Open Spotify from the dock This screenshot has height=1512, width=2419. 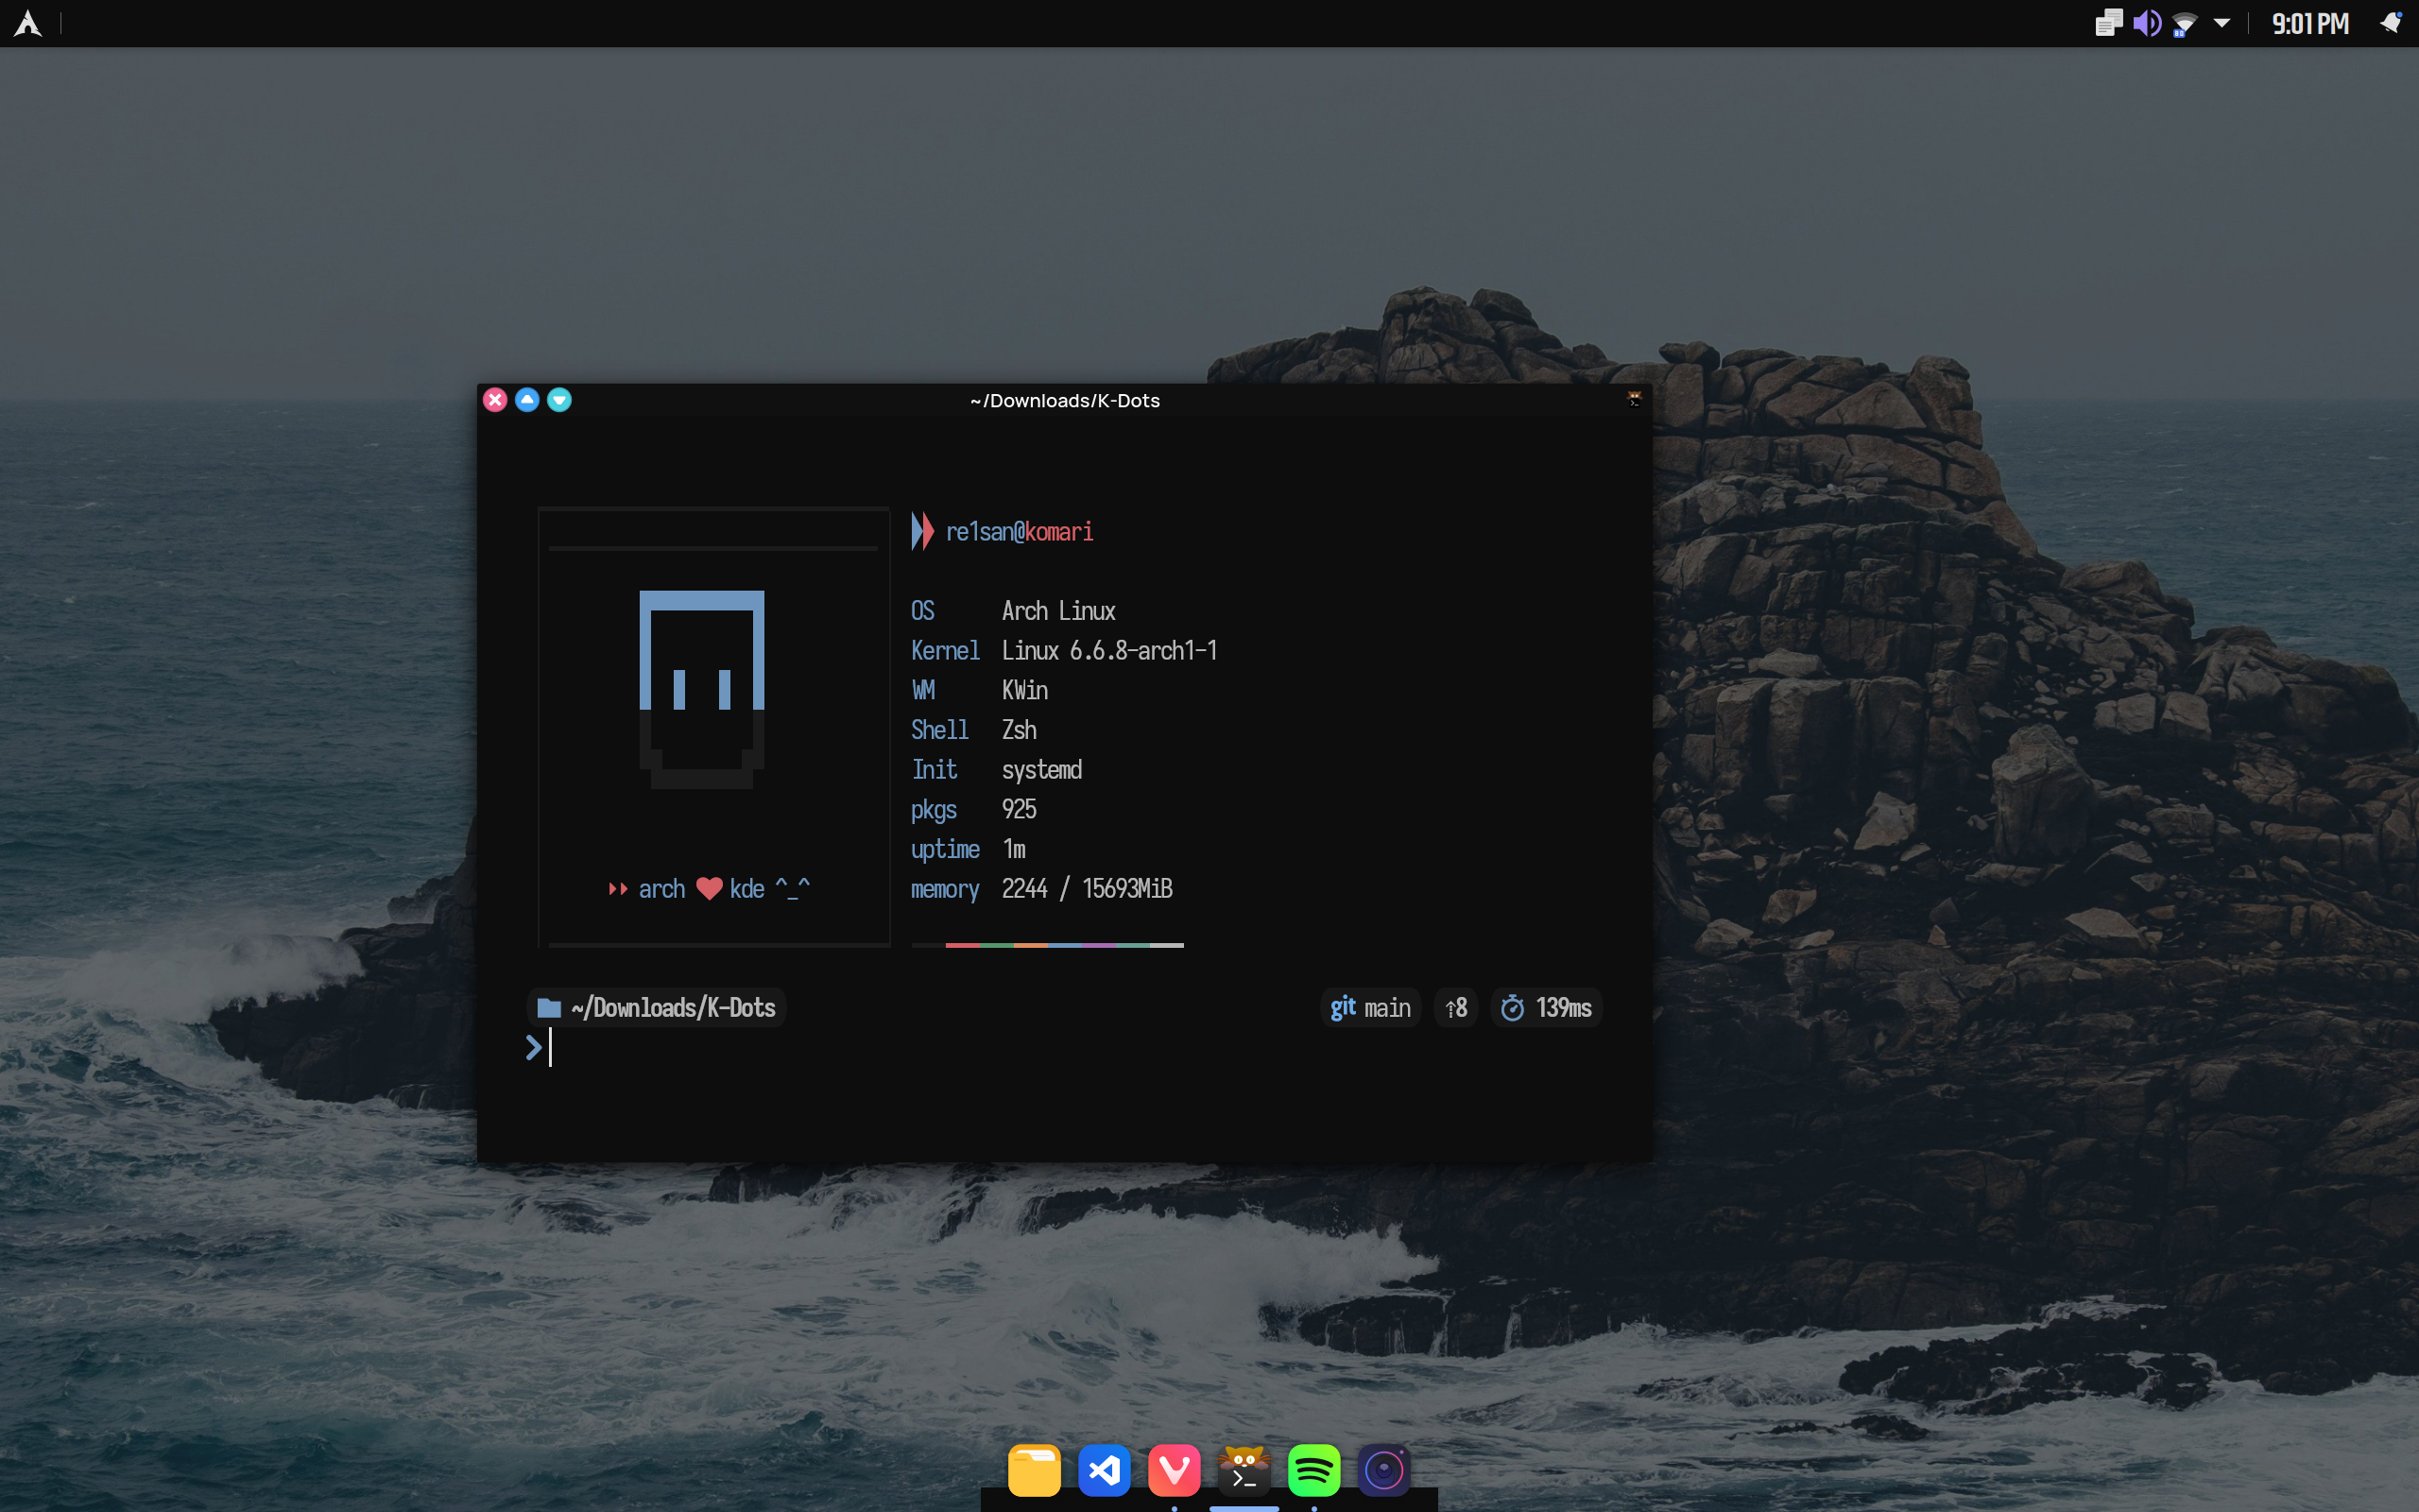click(1313, 1470)
